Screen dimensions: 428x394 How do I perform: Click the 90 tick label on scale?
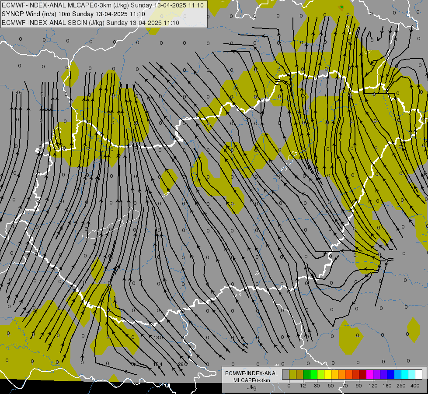pyautogui.click(x=358, y=386)
